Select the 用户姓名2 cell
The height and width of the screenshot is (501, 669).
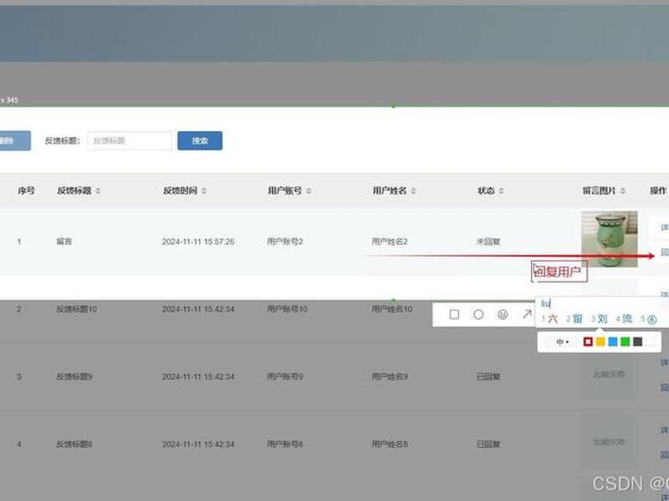coord(390,241)
